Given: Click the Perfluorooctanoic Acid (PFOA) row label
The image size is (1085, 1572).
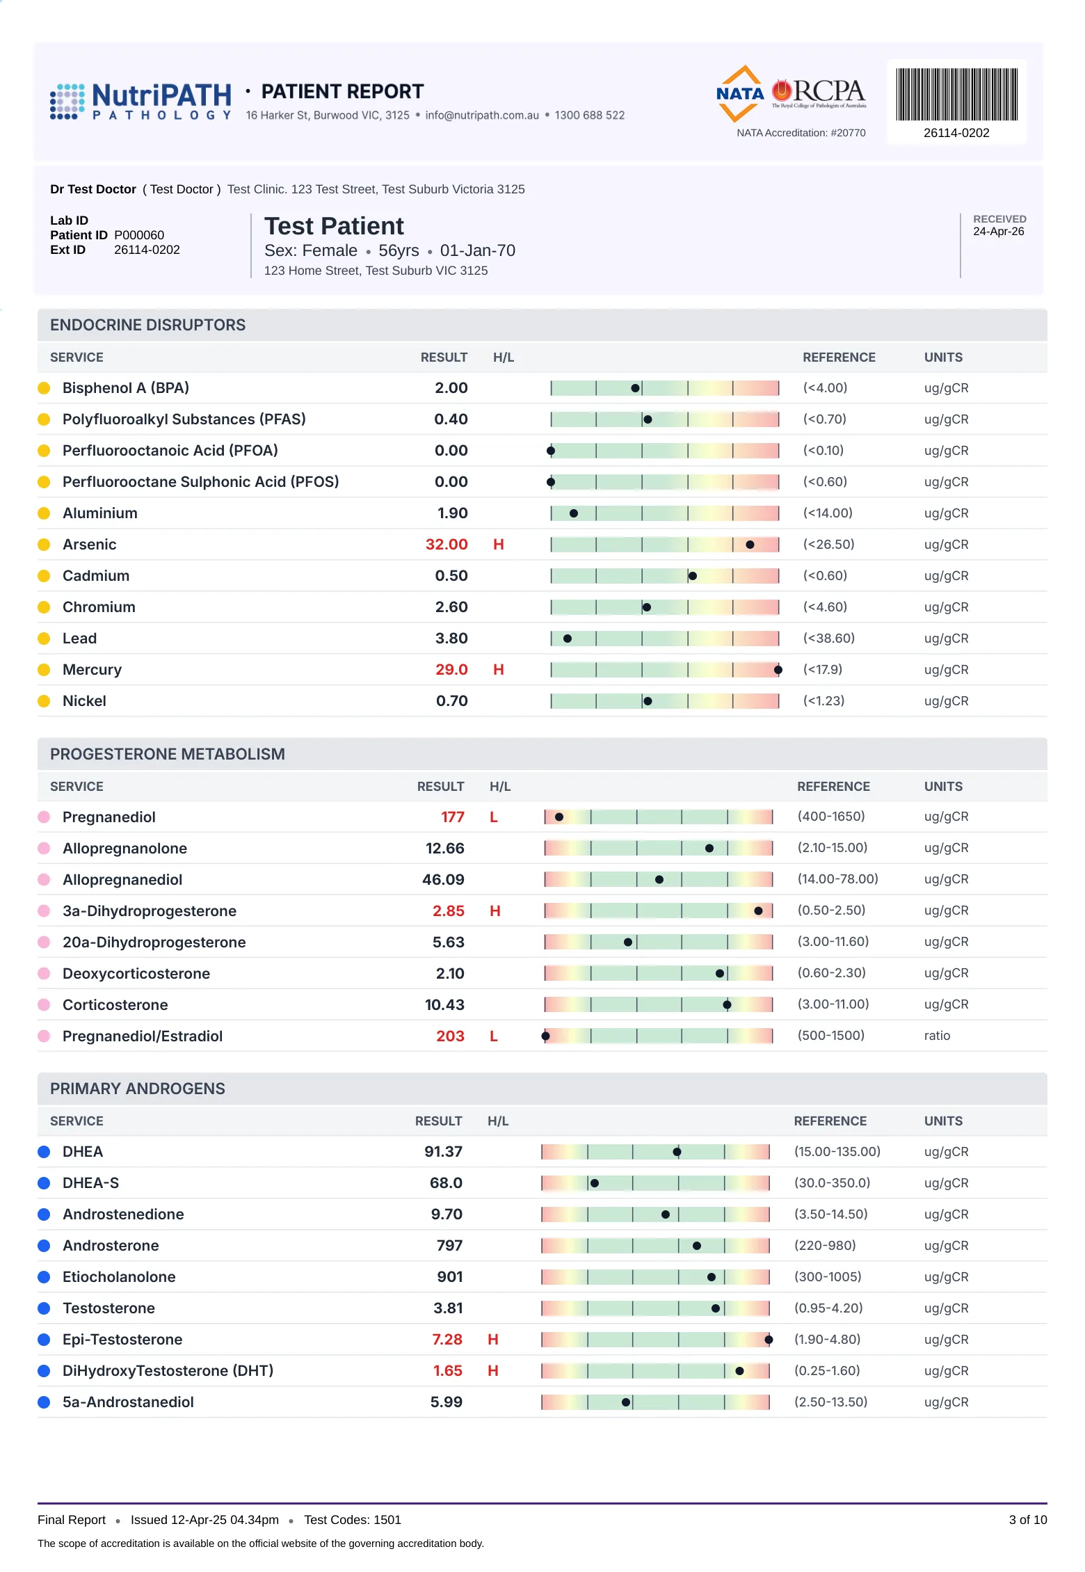Looking at the screenshot, I should (170, 451).
